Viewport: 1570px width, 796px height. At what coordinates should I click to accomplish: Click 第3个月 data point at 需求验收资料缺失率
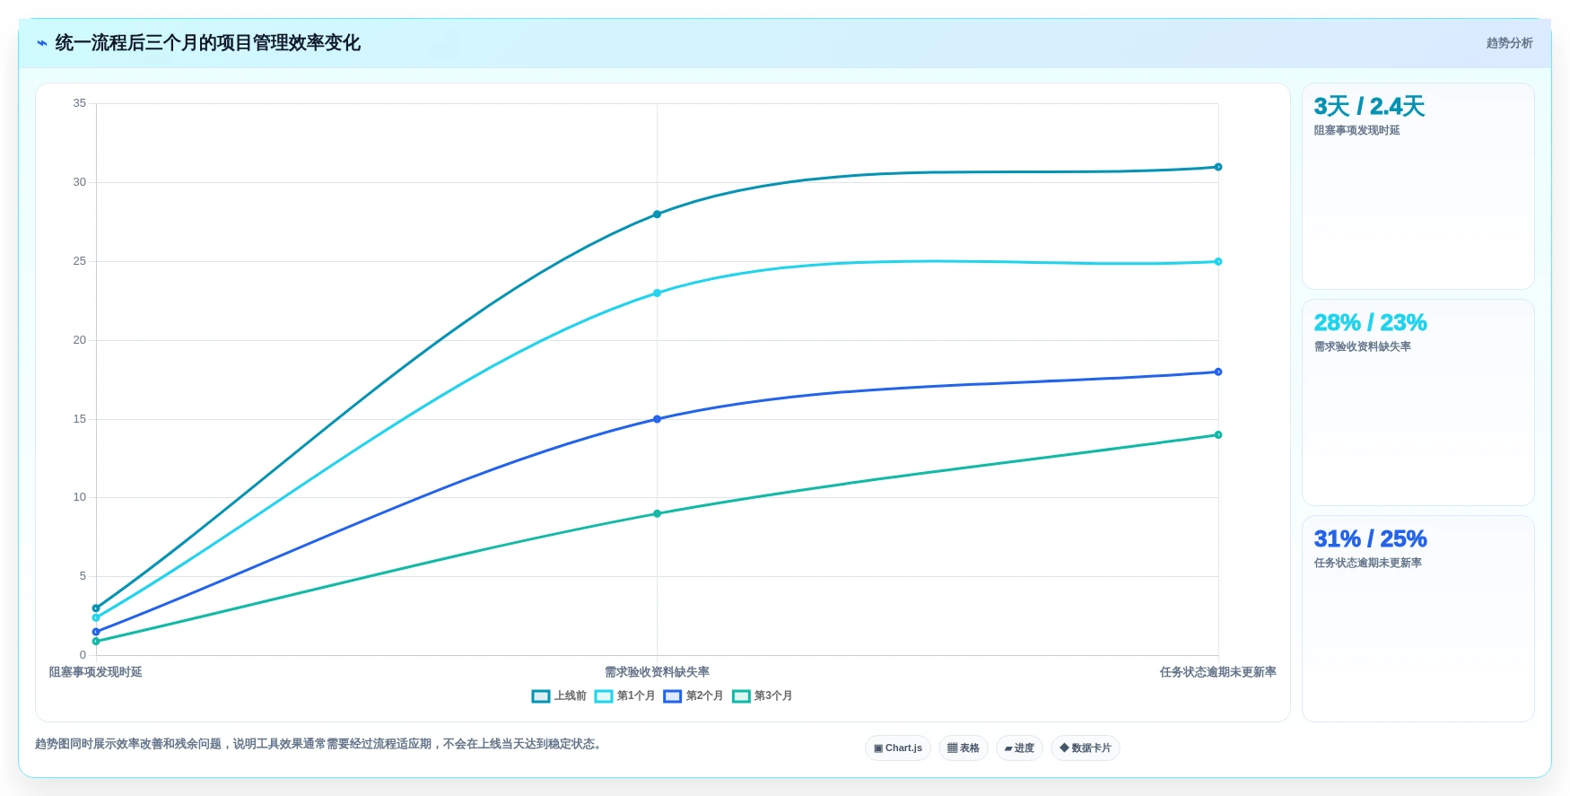point(658,514)
